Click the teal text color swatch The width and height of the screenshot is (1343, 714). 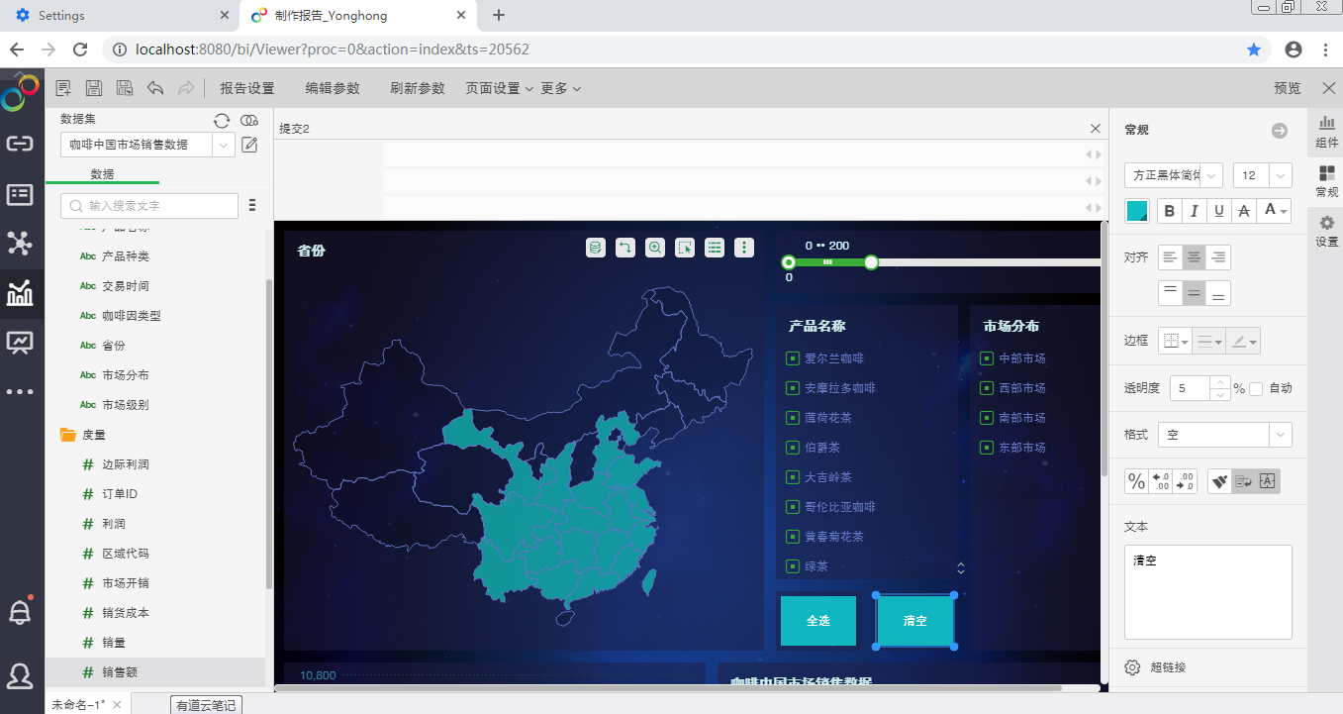click(1137, 210)
